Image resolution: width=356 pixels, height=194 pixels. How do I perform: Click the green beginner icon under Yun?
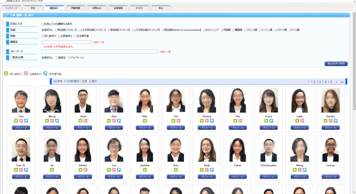point(16,121)
